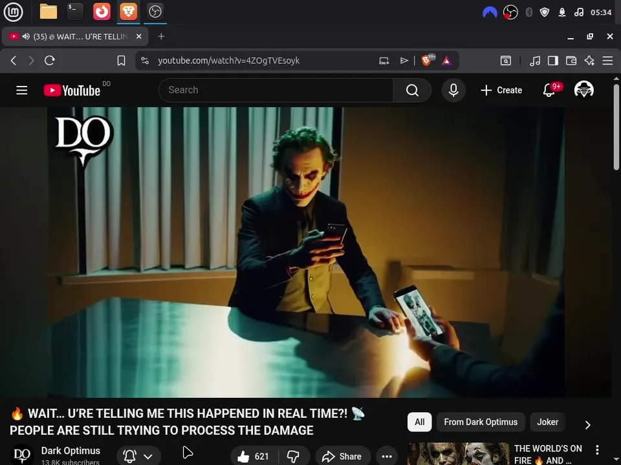Open the Dark Optimus channel avatar
This screenshot has height=465, width=621.
(21, 455)
